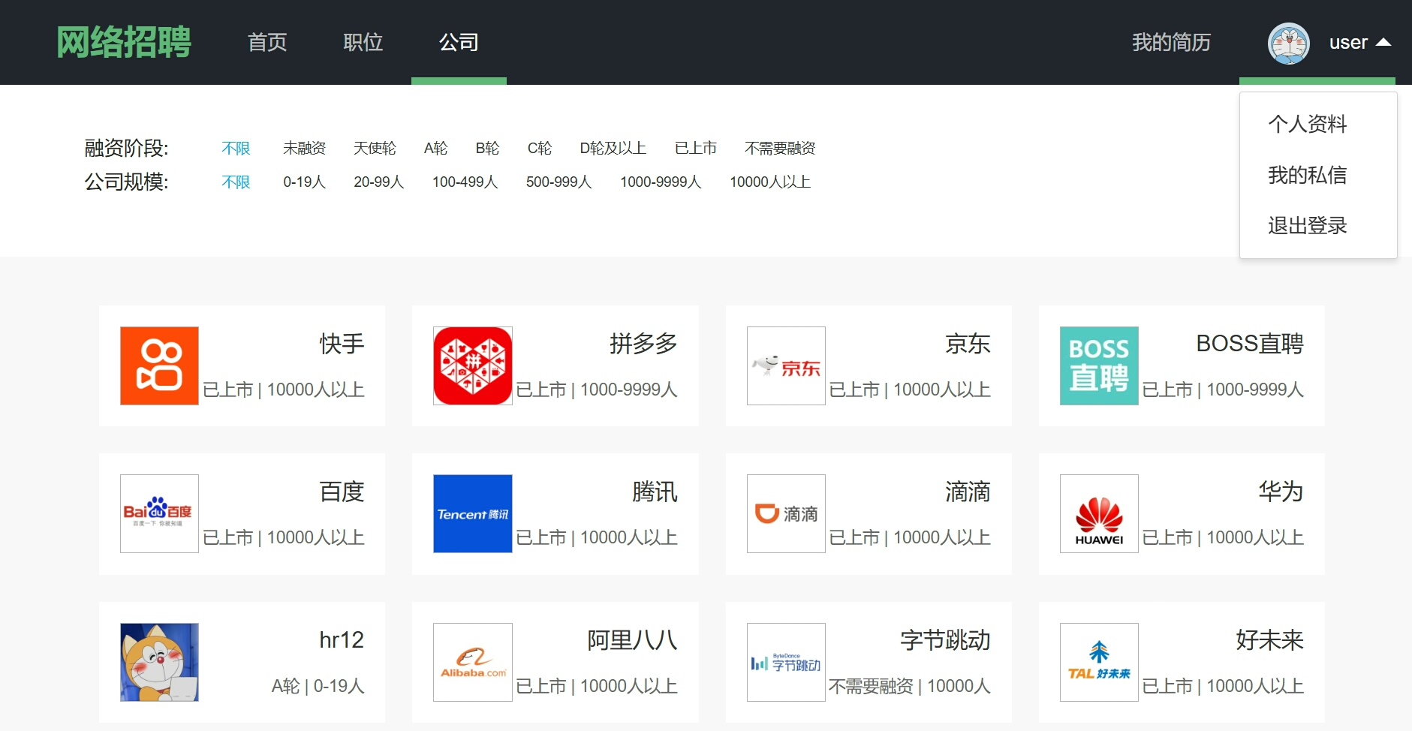Open the hr12 company name link

342,640
